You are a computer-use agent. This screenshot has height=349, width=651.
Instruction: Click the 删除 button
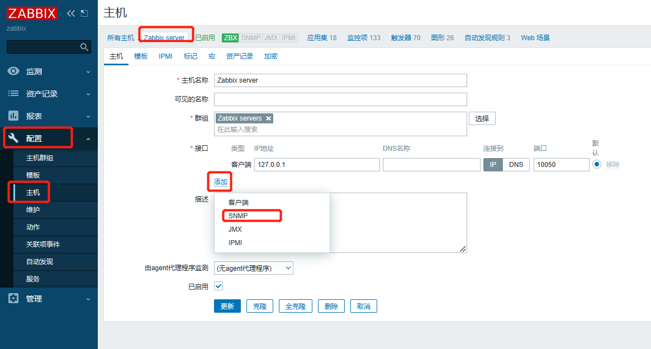point(331,306)
